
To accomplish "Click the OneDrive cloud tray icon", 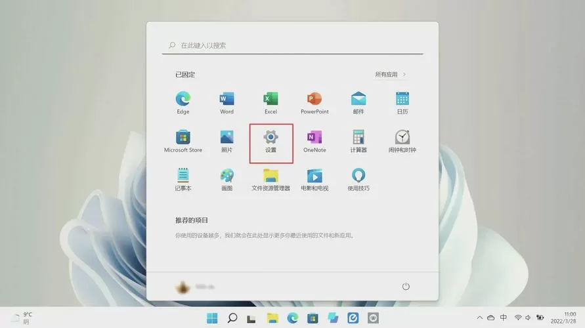I will click(x=491, y=318).
